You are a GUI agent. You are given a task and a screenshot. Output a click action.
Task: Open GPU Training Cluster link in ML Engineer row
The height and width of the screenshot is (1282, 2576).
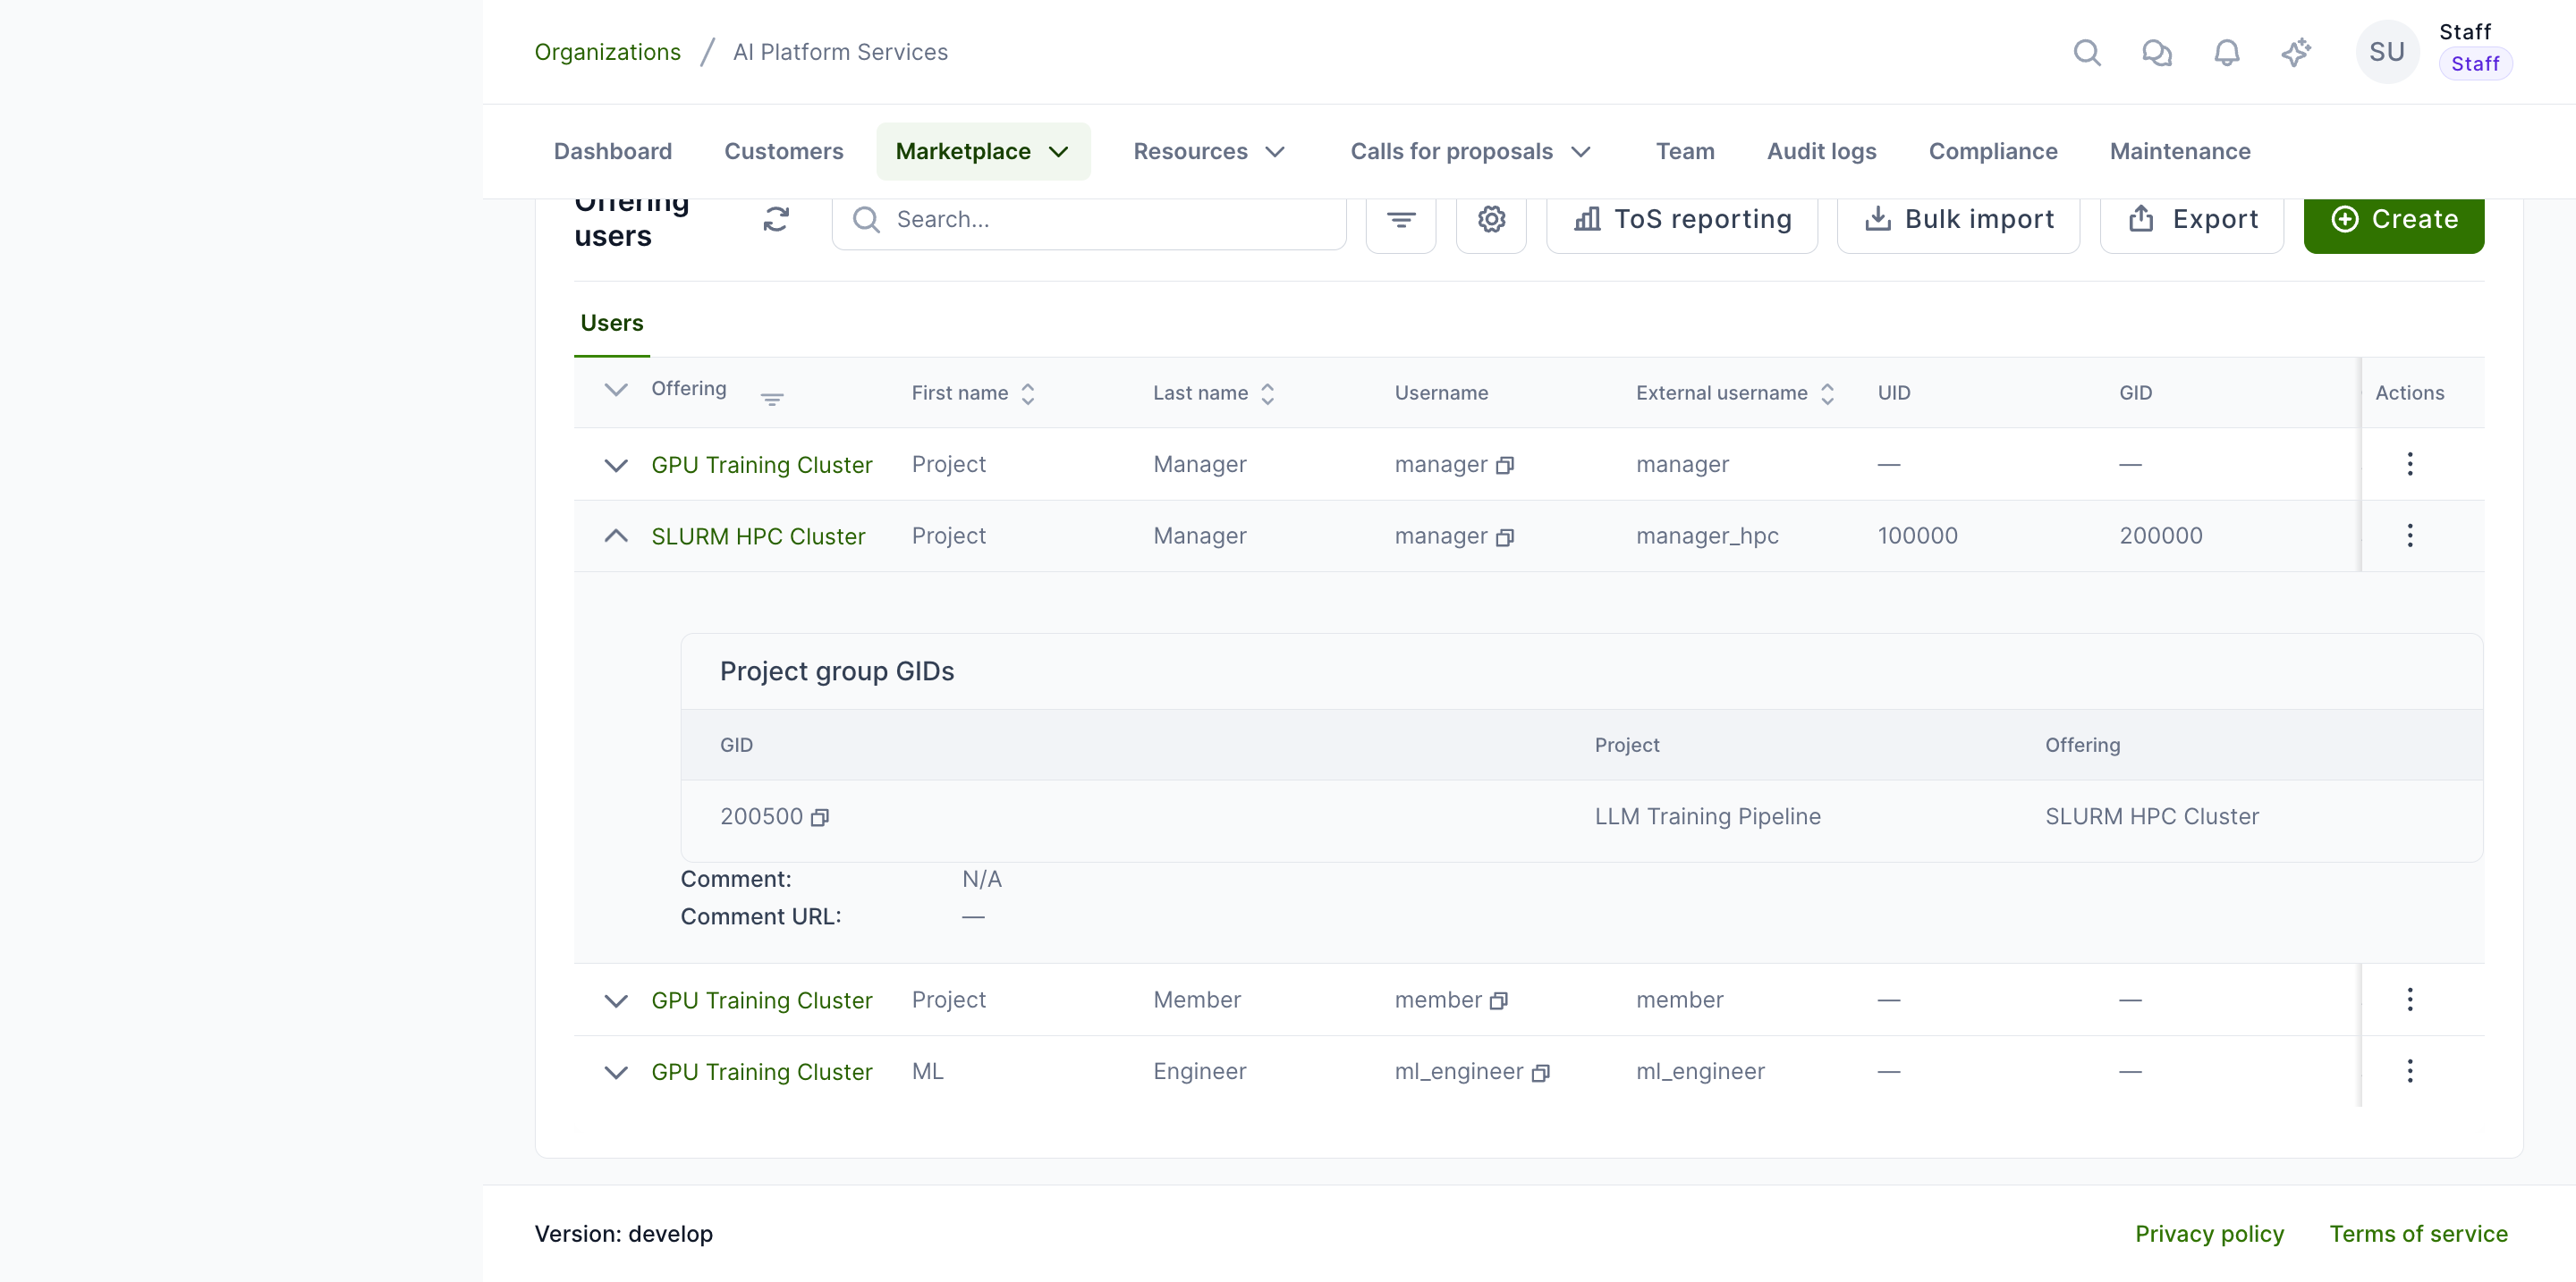(x=761, y=1072)
